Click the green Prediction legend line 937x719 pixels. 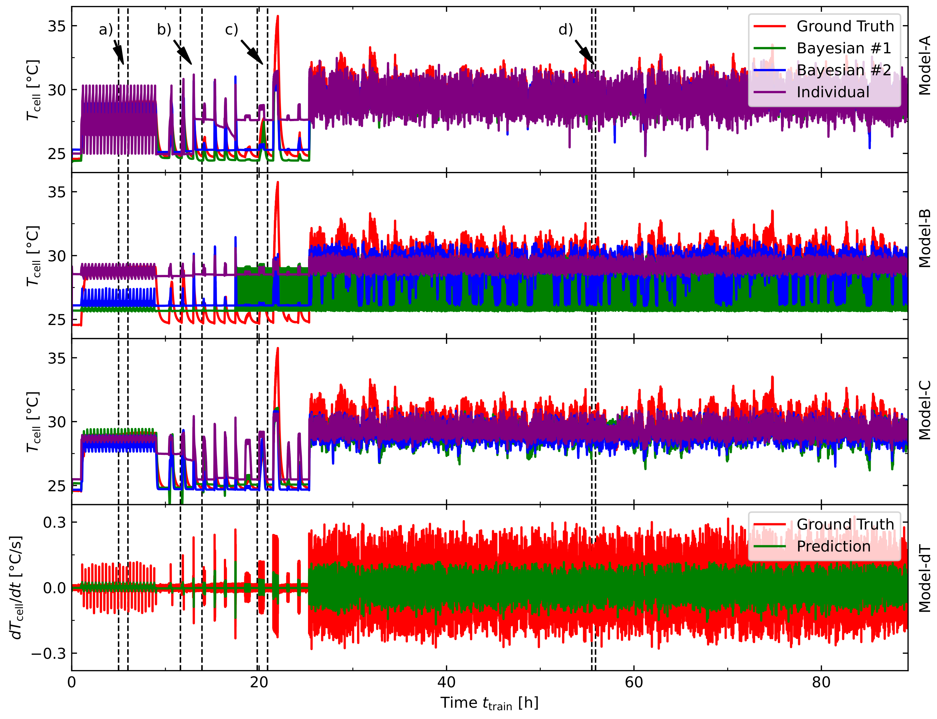[770, 546]
